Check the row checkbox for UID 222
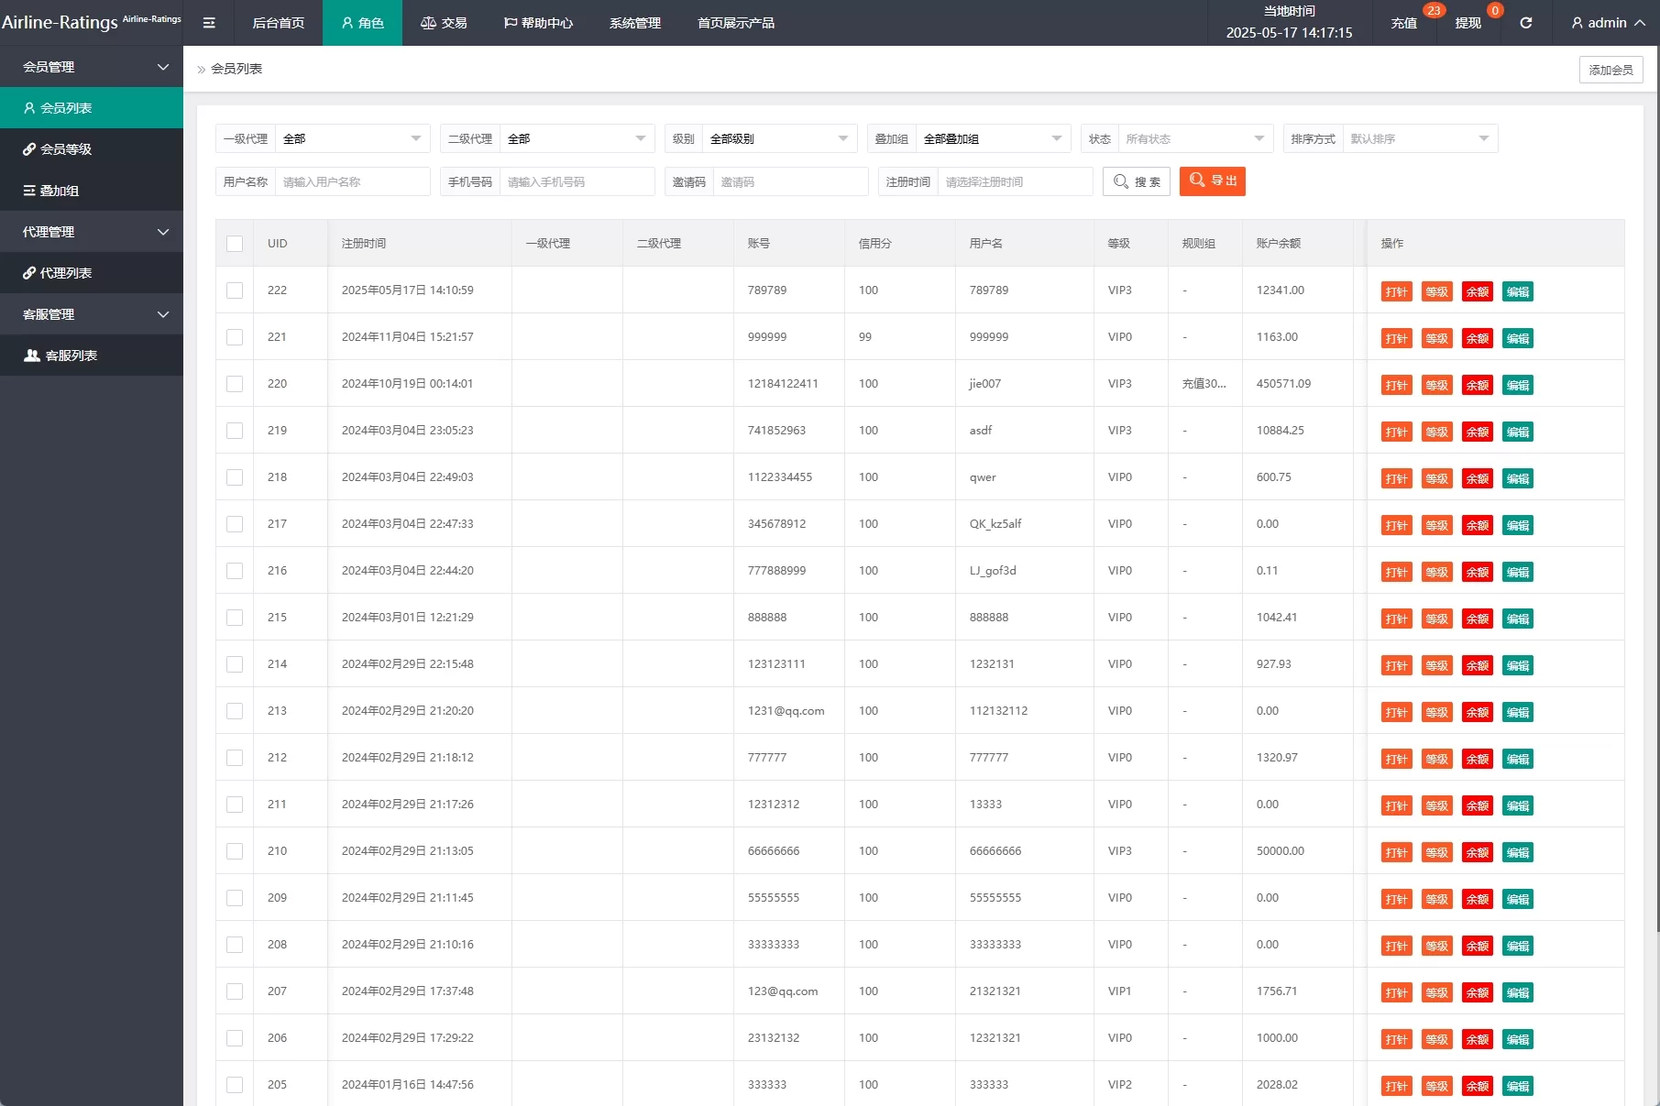 (x=235, y=290)
